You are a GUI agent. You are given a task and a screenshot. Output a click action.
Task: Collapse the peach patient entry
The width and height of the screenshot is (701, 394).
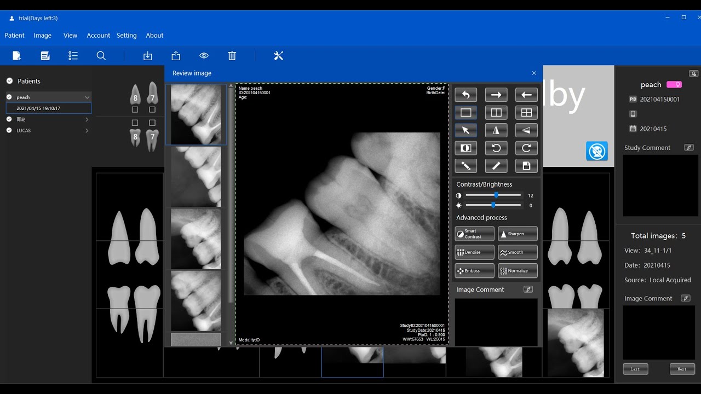(x=87, y=97)
